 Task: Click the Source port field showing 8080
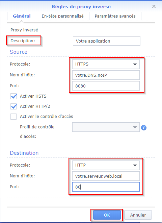pyautogui.click(x=106, y=86)
